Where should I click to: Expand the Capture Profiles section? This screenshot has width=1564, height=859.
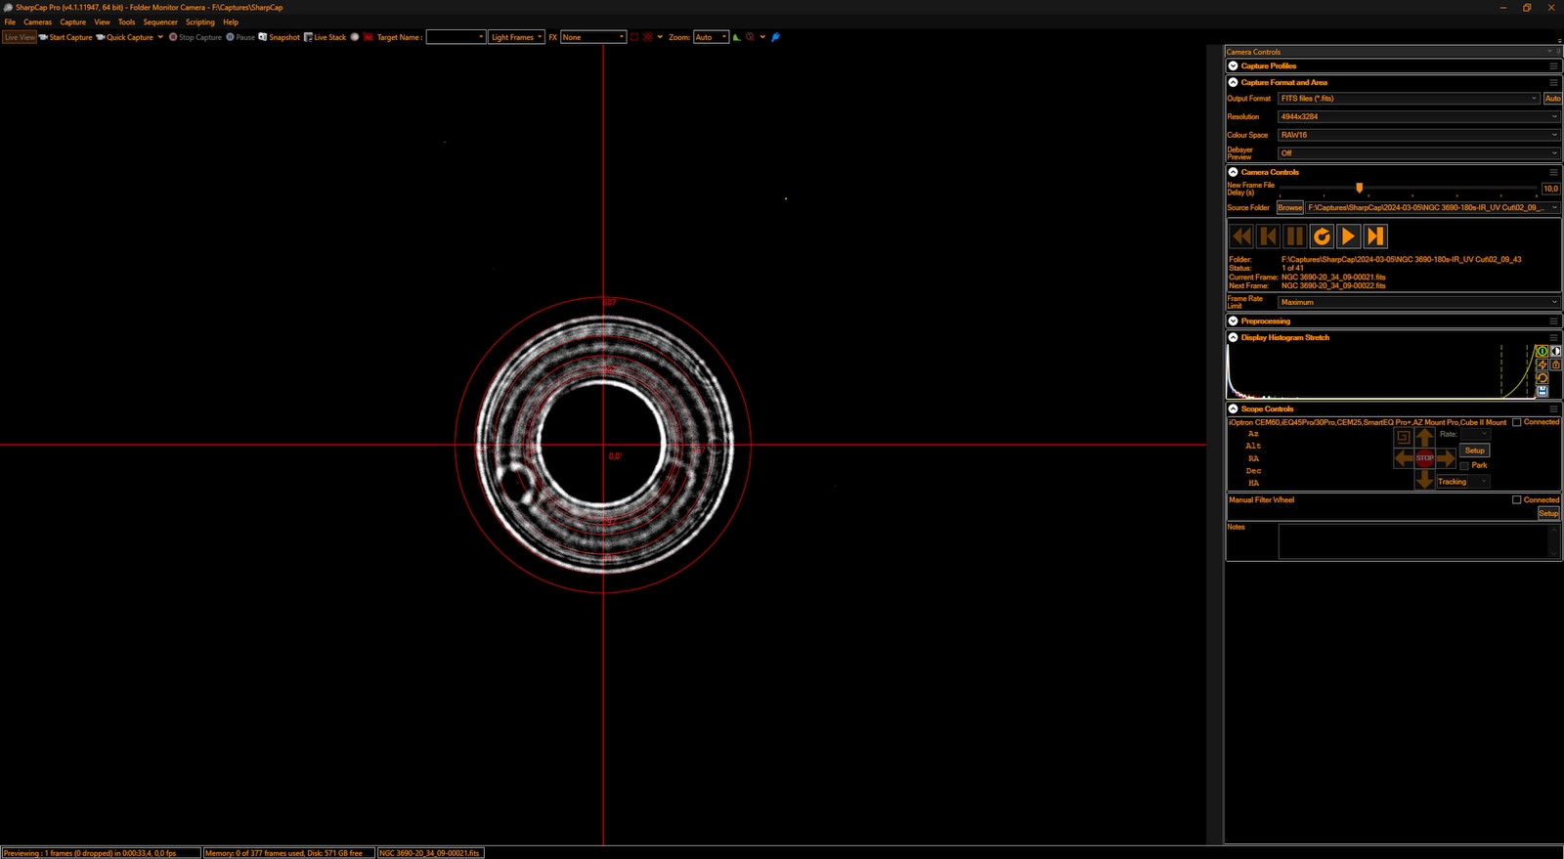1234,66
